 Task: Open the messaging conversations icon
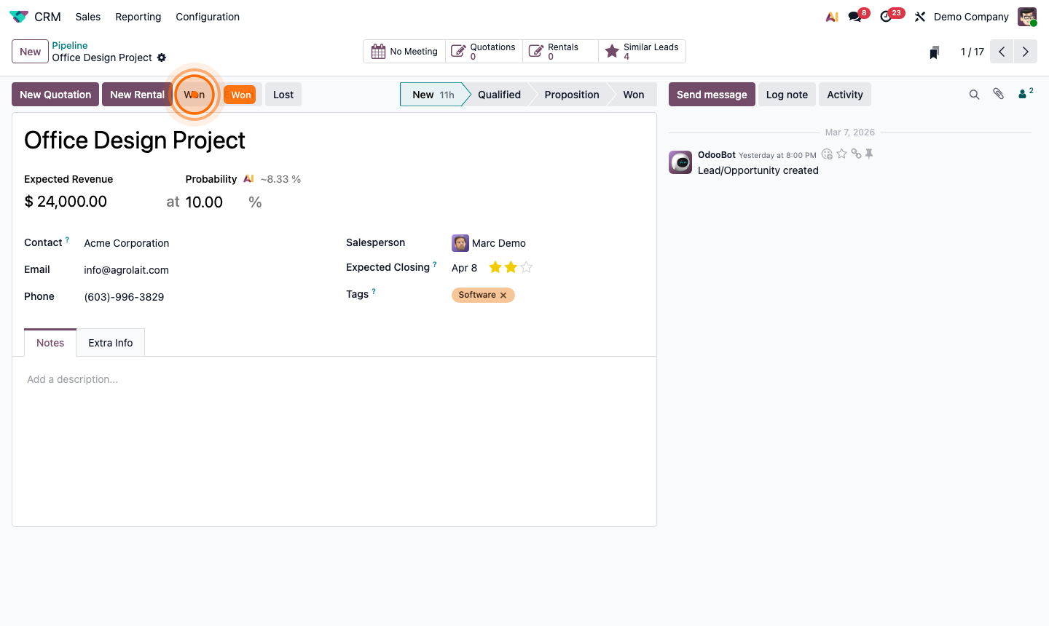(853, 16)
